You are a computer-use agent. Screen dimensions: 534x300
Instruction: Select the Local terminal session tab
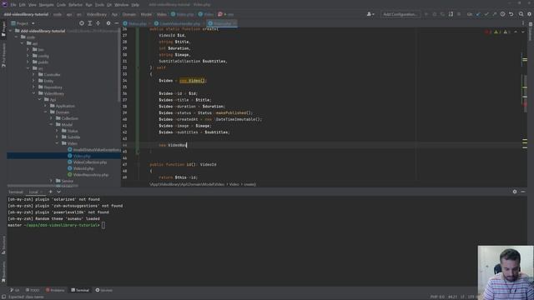tap(35, 192)
